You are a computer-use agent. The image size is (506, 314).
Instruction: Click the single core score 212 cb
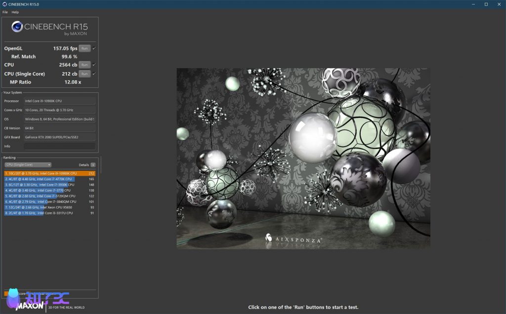(69, 74)
